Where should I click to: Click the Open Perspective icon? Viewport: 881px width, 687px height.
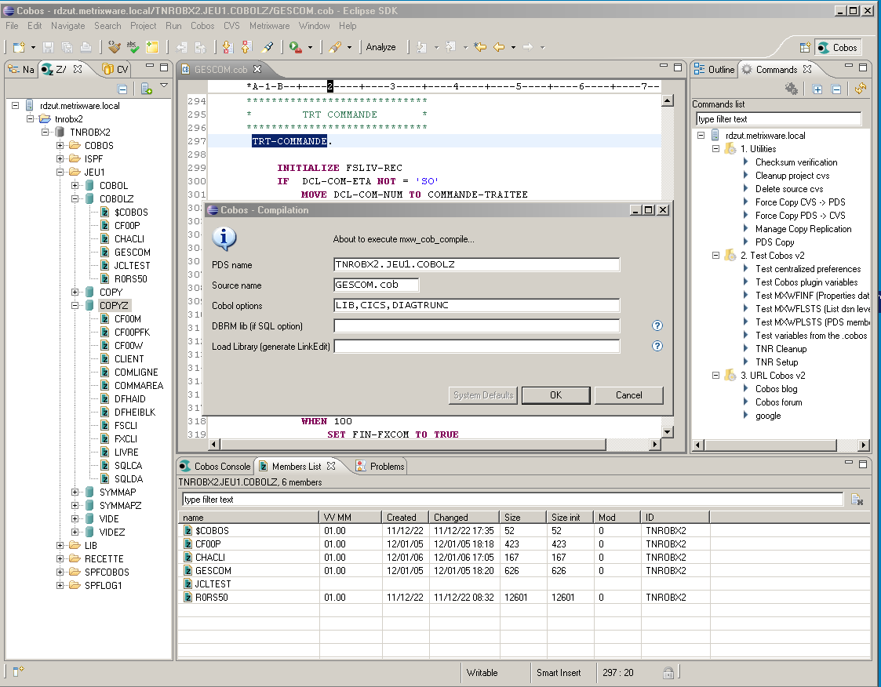click(x=805, y=48)
